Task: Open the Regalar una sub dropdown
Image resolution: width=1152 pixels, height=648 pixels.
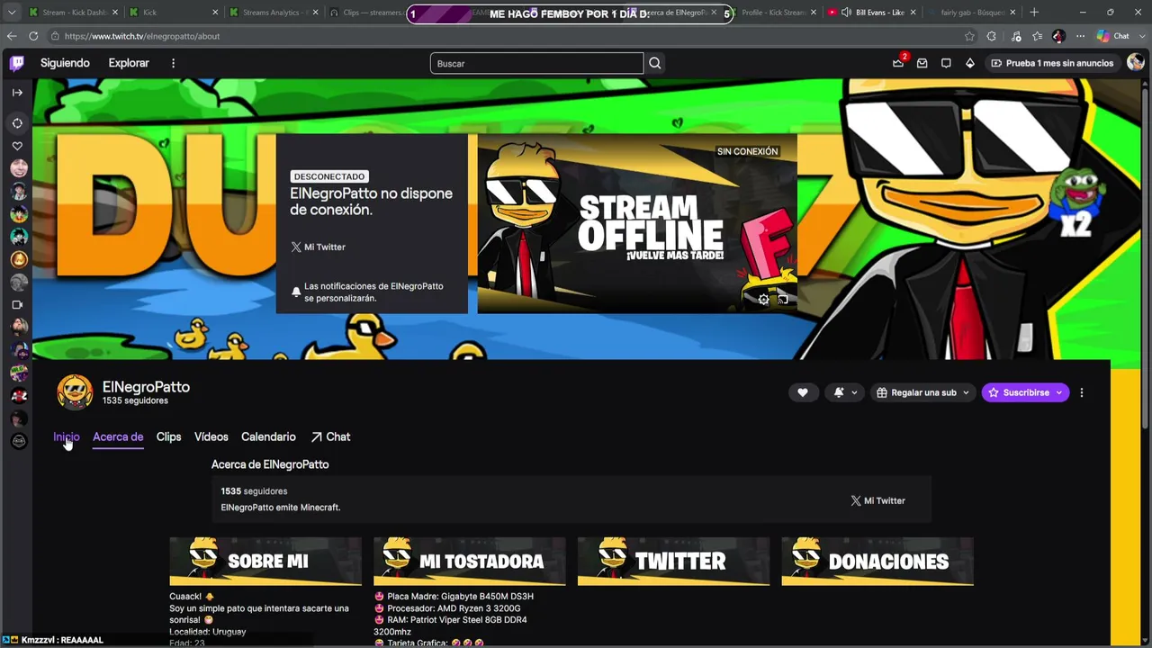Action: [x=922, y=392]
